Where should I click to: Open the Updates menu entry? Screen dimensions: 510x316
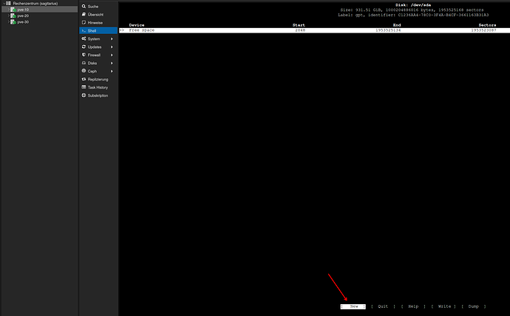point(98,47)
